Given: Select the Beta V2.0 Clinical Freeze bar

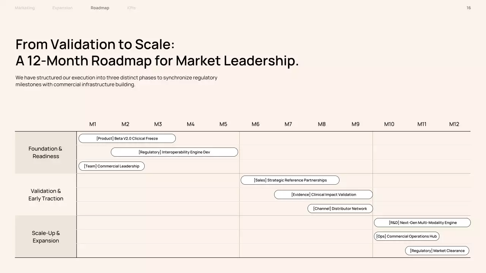Looking at the screenshot, I should tap(127, 138).
